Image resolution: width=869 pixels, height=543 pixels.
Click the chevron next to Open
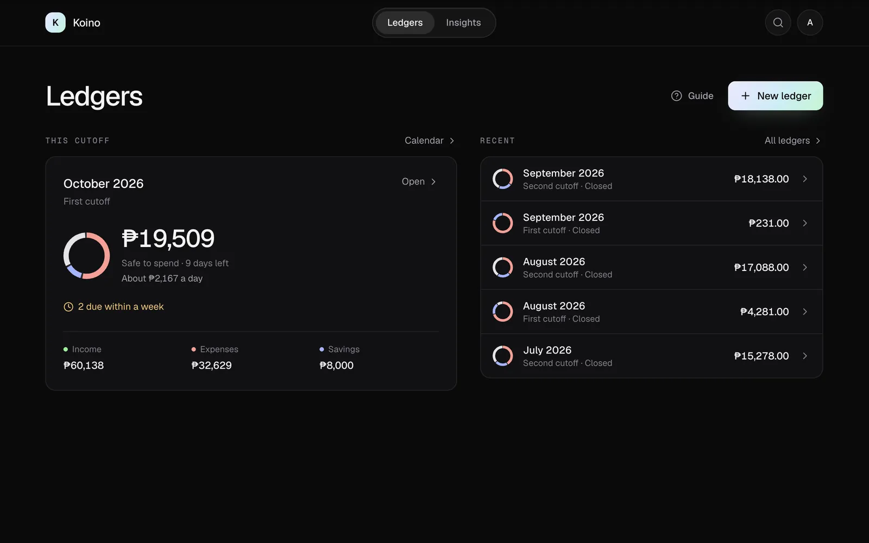[433, 181]
